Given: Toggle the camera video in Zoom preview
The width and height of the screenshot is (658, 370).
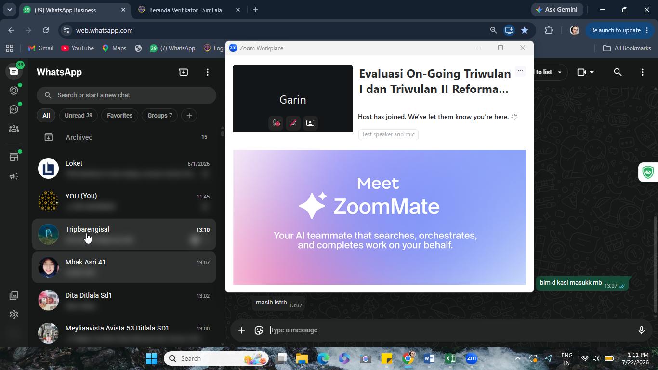Looking at the screenshot, I should point(293,123).
